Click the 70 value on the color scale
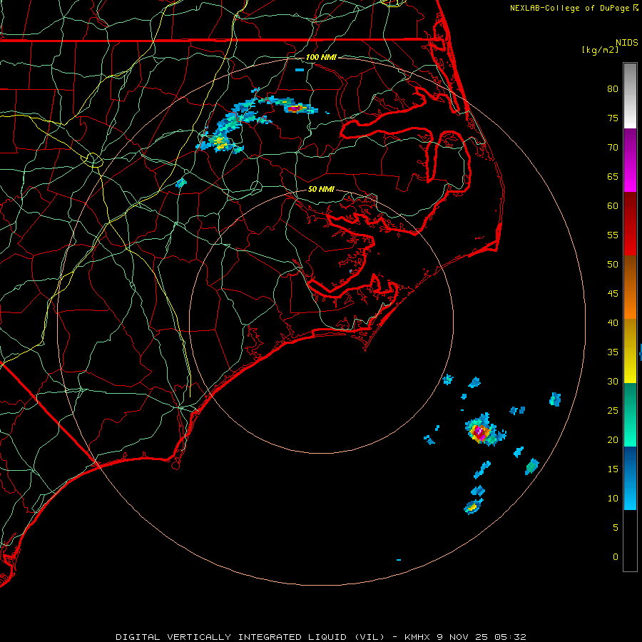 [x=613, y=148]
